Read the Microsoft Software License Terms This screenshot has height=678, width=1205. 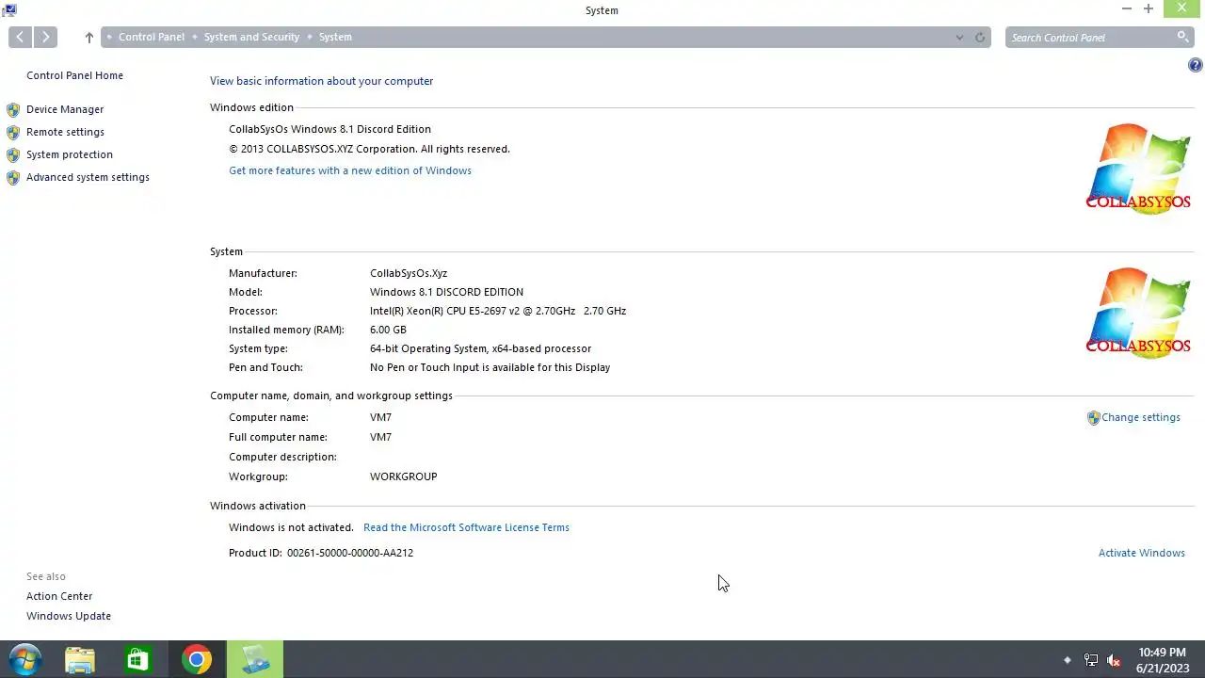coord(466,527)
